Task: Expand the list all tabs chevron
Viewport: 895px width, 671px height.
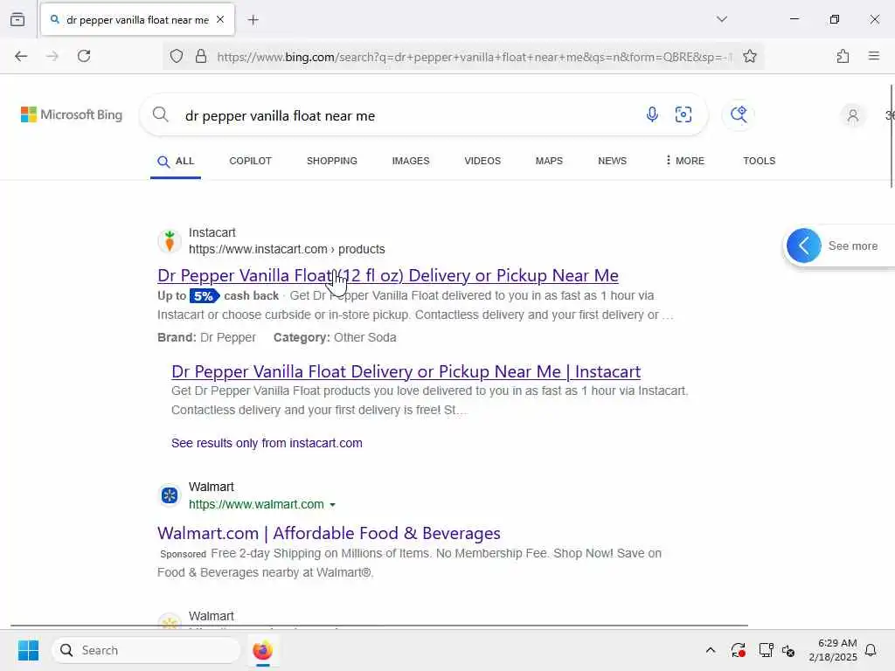Action: [x=721, y=19]
